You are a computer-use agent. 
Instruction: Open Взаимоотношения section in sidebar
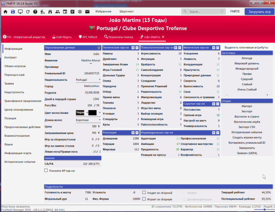[x=17, y=135]
